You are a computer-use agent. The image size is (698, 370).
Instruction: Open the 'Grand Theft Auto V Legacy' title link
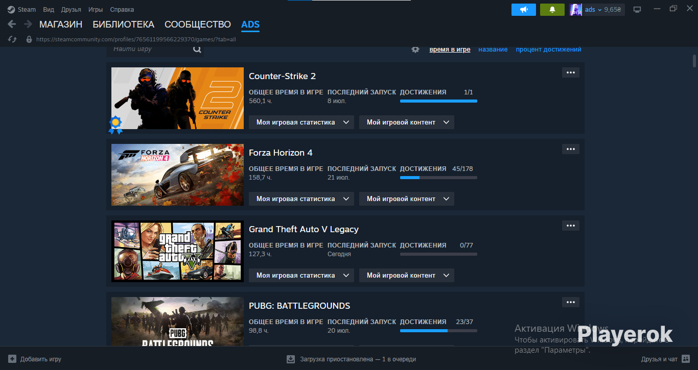tap(304, 229)
